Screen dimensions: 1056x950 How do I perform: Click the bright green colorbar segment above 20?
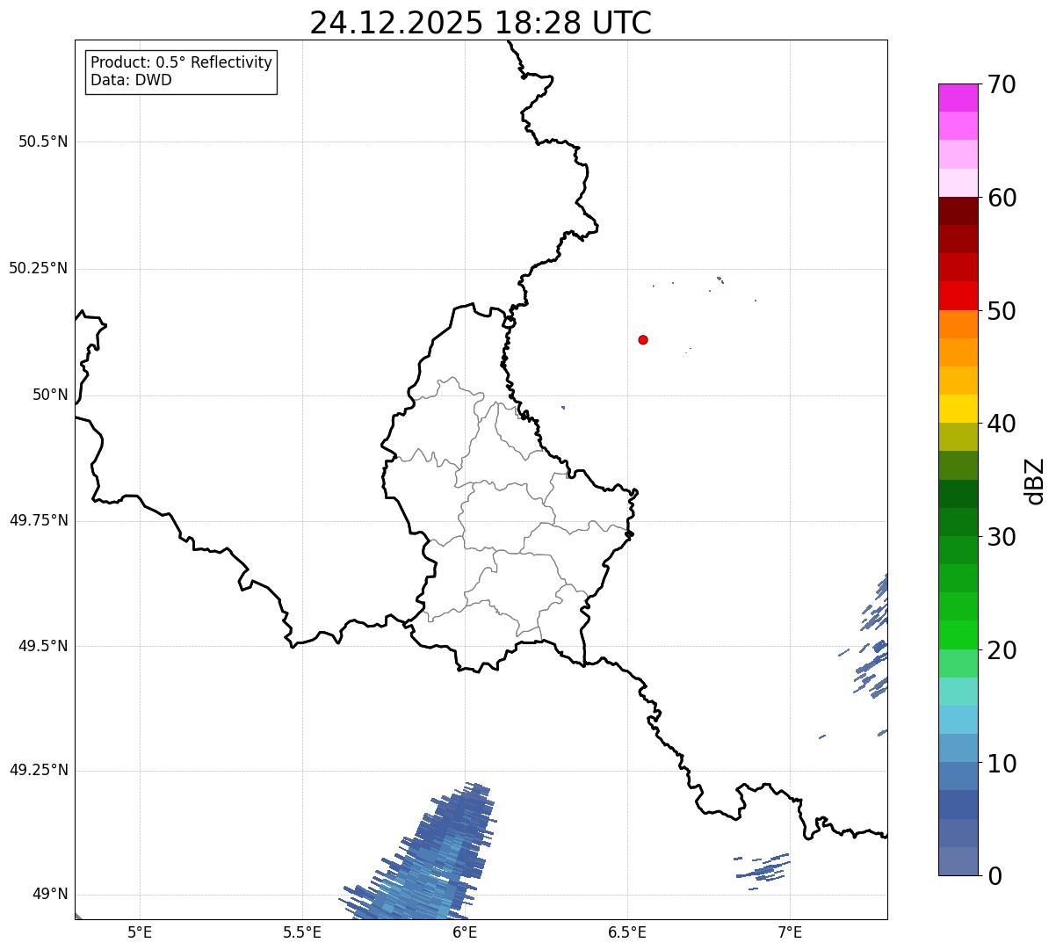pos(958,635)
